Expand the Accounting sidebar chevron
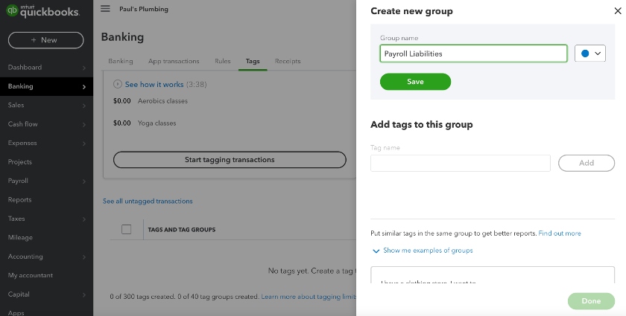The width and height of the screenshot is (626, 316). pyautogui.click(x=83, y=257)
